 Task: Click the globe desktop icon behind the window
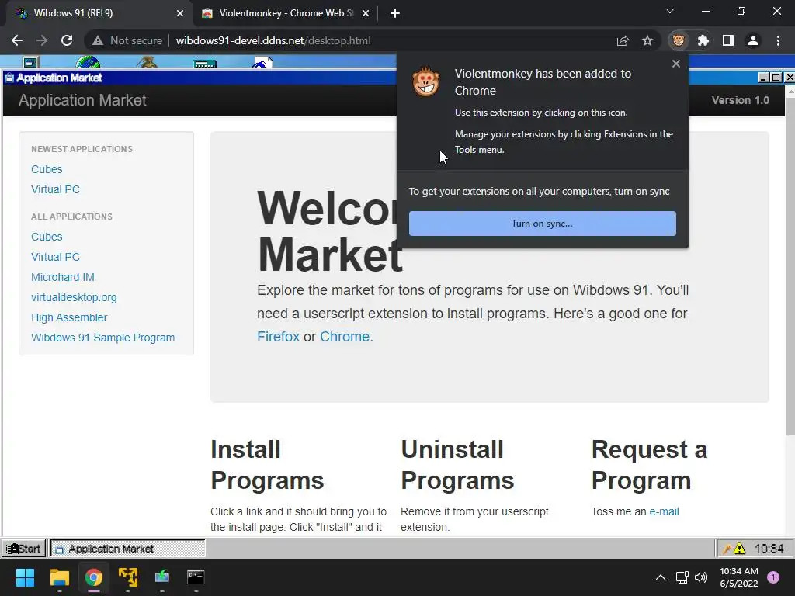pyautogui.click(x=88, y=62)
